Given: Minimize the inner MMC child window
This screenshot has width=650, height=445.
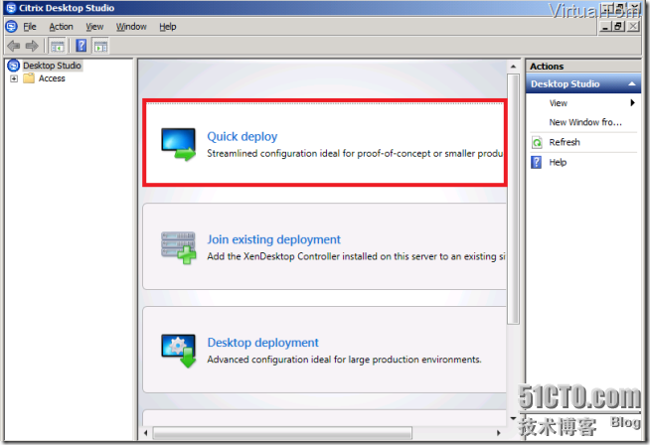Looking at the screenshot, I should coord(605,27).
